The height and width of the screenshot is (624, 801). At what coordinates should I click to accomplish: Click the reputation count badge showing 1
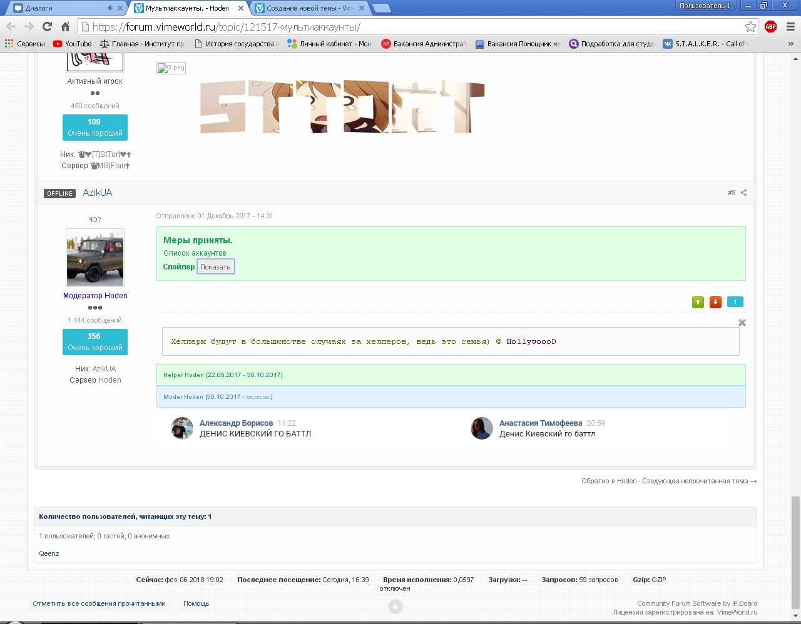735,302
